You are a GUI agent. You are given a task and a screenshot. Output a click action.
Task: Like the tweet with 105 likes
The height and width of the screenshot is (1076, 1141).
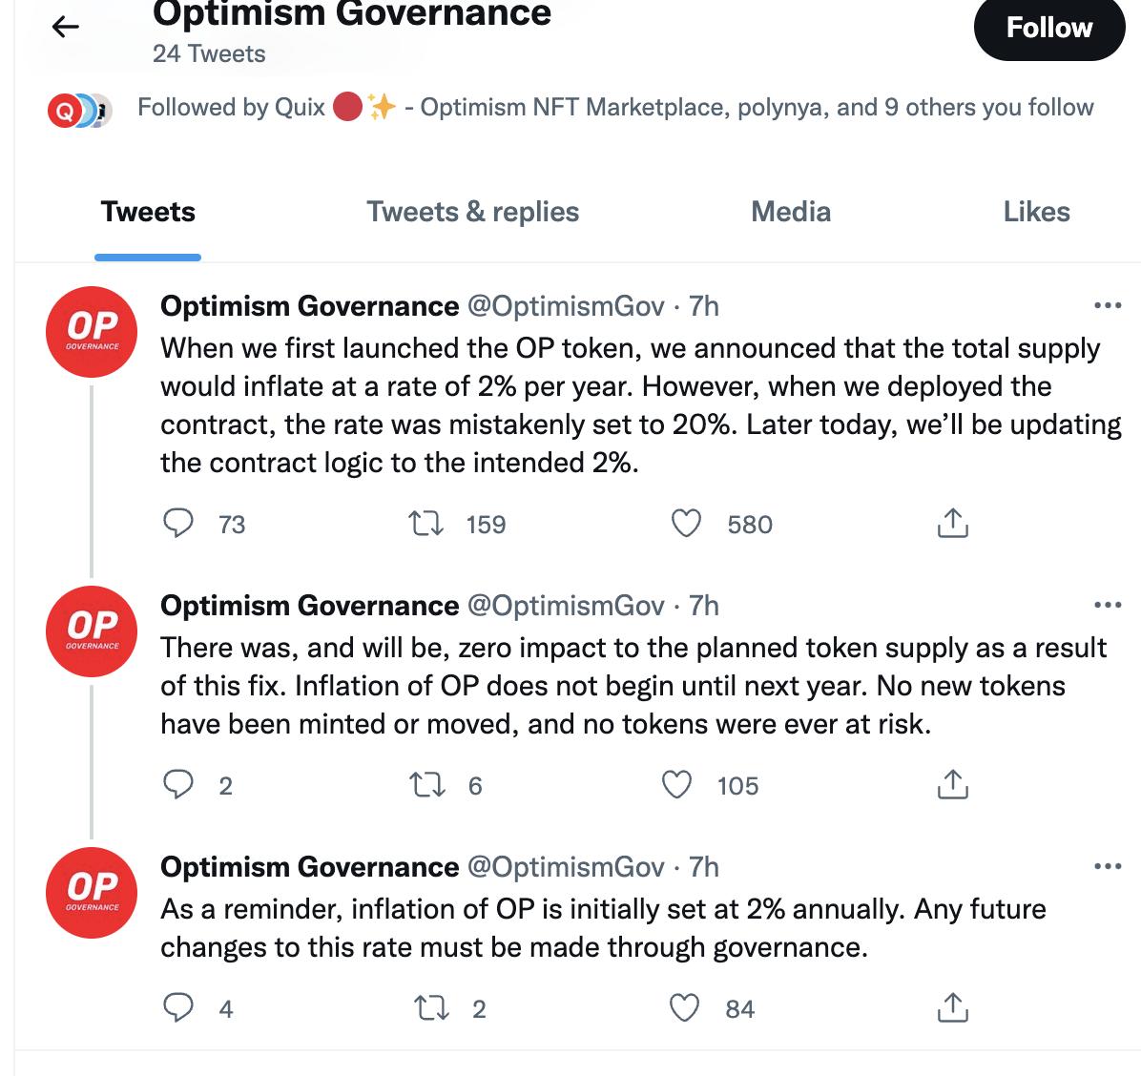[679, 785]
